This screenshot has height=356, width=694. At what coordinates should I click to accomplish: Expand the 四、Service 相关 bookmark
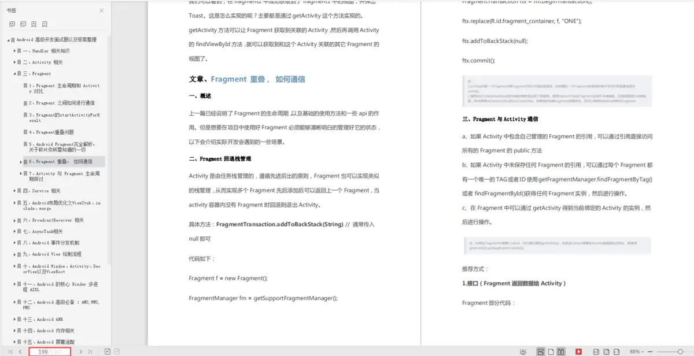click(15, 191)
